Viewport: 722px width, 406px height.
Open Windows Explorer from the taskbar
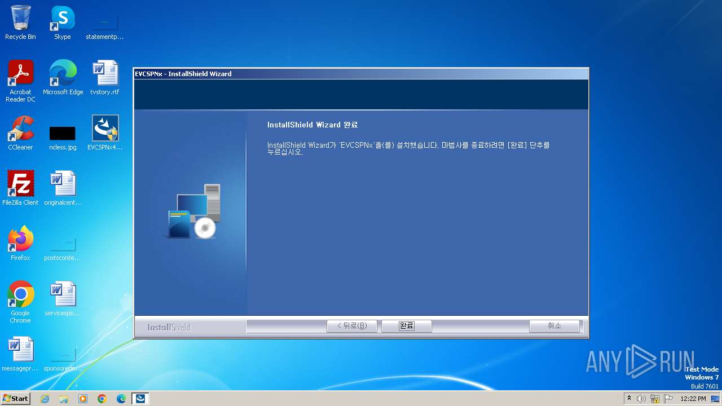[x=64, y=399]
